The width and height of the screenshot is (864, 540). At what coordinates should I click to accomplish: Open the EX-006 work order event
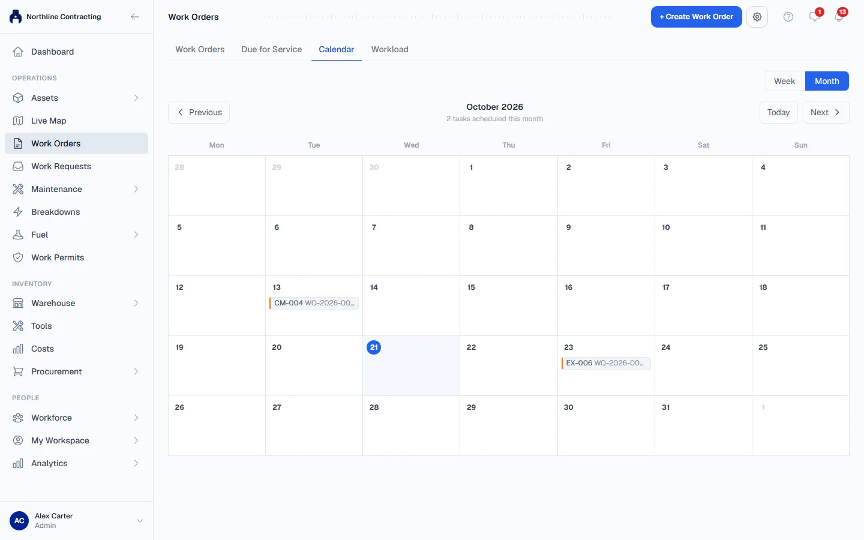[x=606, y=363]
